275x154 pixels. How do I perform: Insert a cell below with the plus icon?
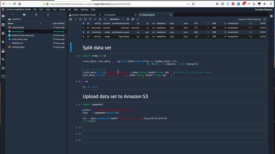(76, 19)
